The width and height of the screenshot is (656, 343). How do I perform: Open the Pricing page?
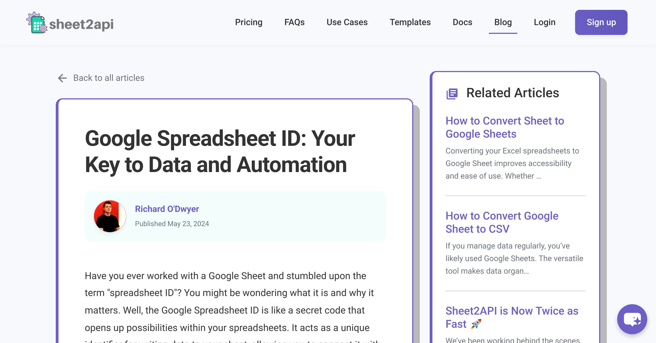249,22
